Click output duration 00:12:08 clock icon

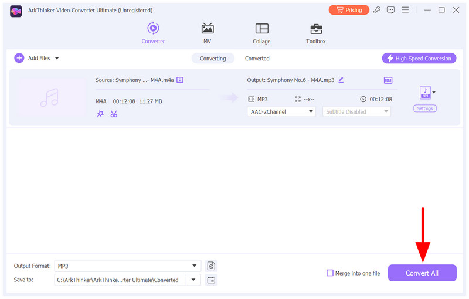pyautogui.click(x=363, y=99)
